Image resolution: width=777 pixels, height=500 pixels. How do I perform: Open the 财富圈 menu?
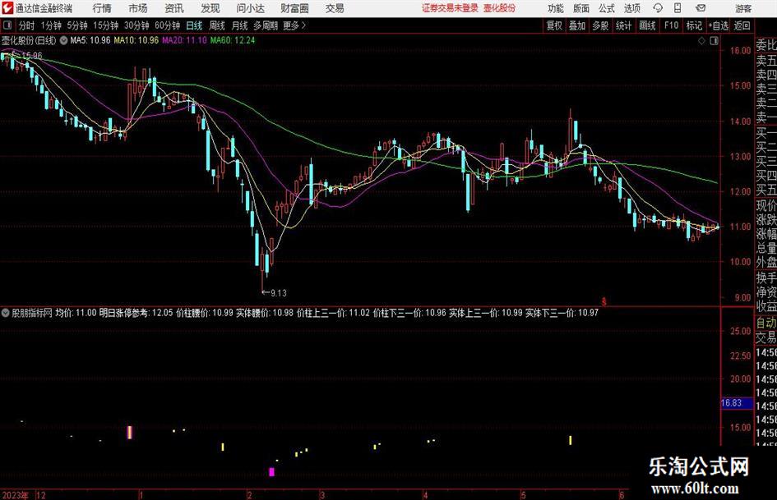294,8
